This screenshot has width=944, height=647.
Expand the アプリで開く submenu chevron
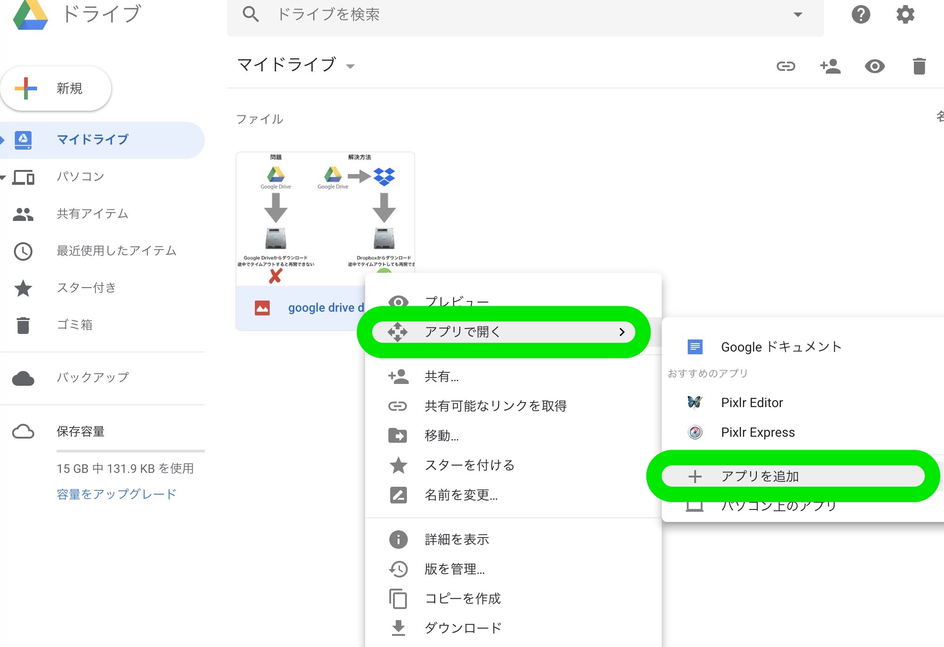pyautogui.click(x=622, y=332)
